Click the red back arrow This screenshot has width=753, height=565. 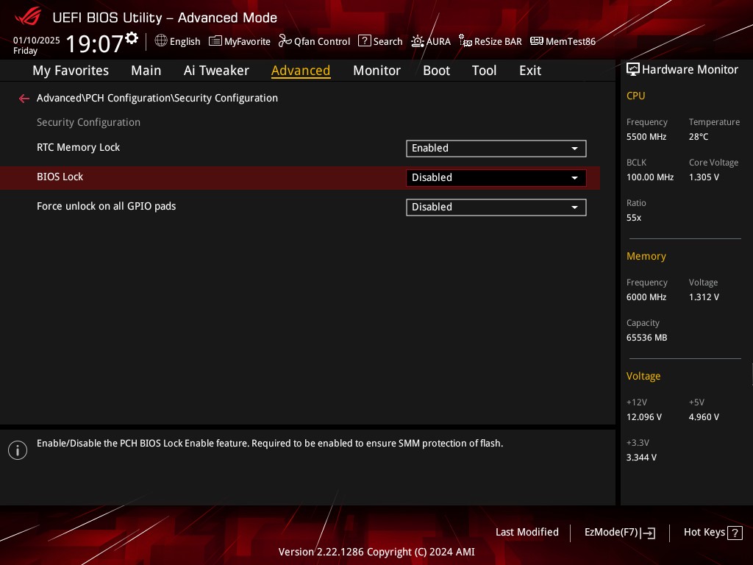pyautogui.click(x=24, y=99)
